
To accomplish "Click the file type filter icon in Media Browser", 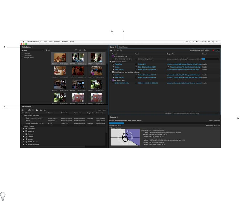I will 76,50.
